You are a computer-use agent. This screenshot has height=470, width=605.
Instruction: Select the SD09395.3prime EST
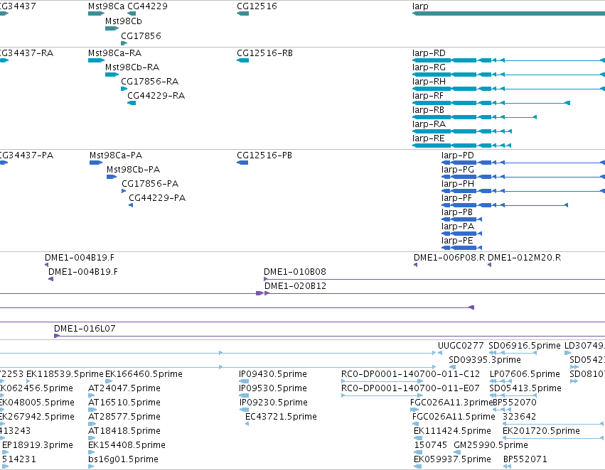click(x=452, y=367)
